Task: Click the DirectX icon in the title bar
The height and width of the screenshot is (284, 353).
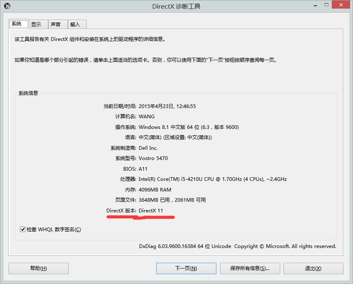Action: pos(7,6)
